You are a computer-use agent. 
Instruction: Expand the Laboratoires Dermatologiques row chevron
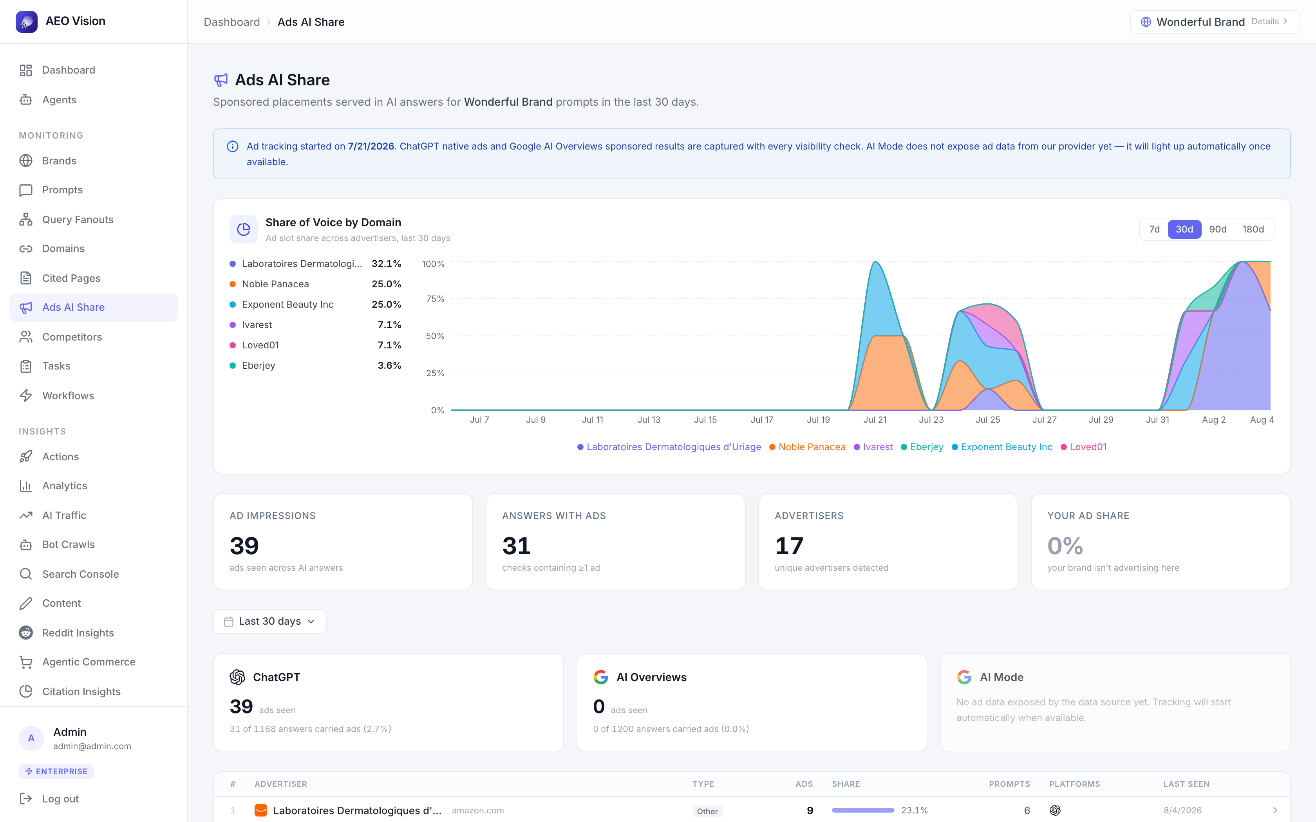pos(1275,810)
